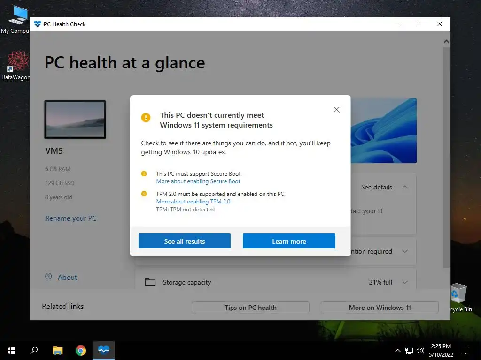
Task: Click the volume speaker tray icon
Action: pyautogui.click(x=420, y=351)
